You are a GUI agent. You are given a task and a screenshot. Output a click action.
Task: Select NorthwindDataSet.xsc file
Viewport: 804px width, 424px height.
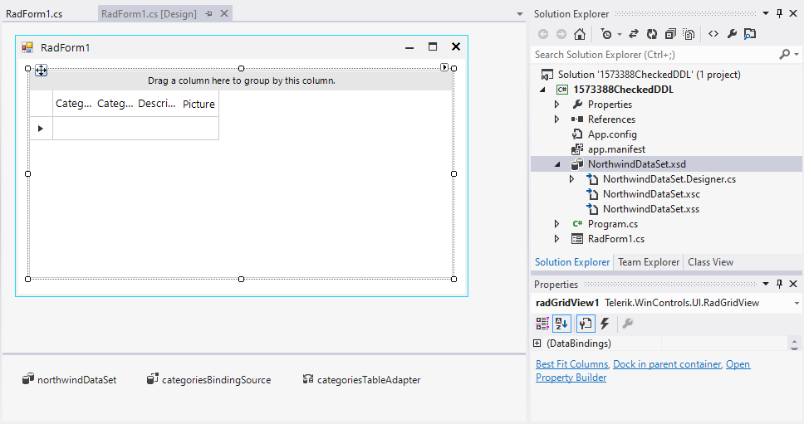point(651,194)
